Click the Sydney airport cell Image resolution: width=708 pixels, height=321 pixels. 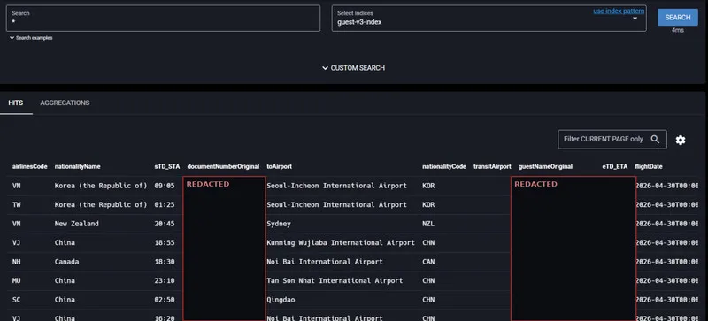point(279,224)
